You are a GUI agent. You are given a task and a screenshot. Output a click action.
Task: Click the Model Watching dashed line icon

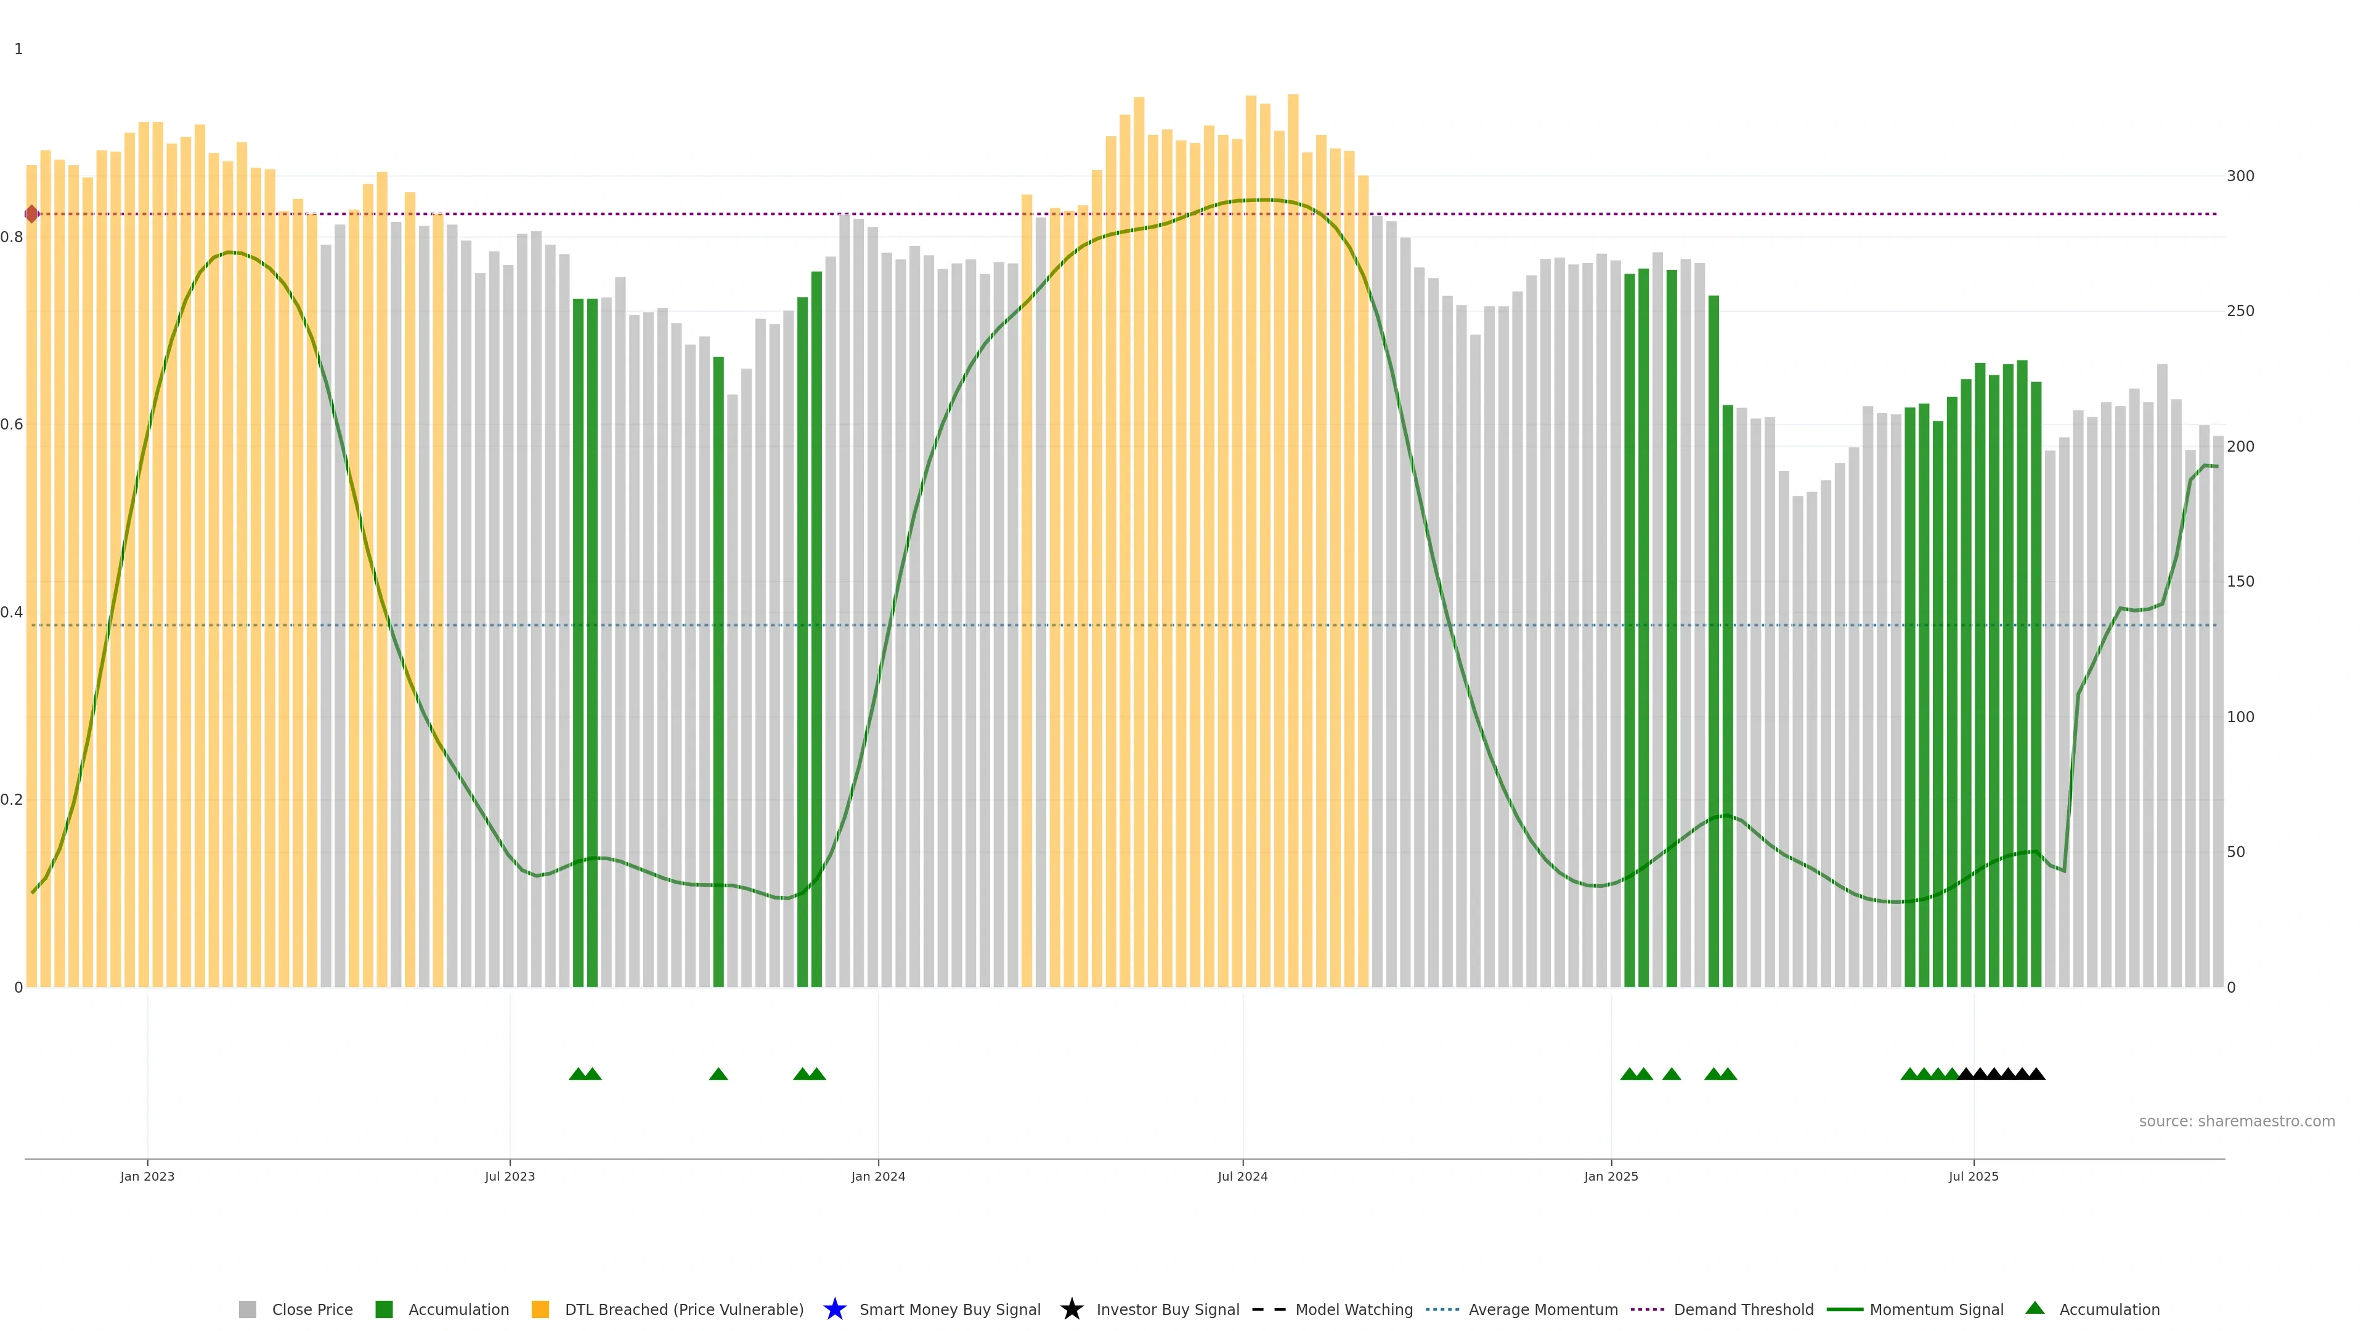pyautogui.click(x=1269, y=1309)
